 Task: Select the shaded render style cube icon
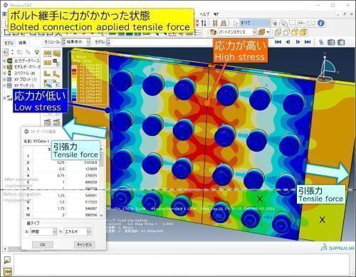[303, 32]
